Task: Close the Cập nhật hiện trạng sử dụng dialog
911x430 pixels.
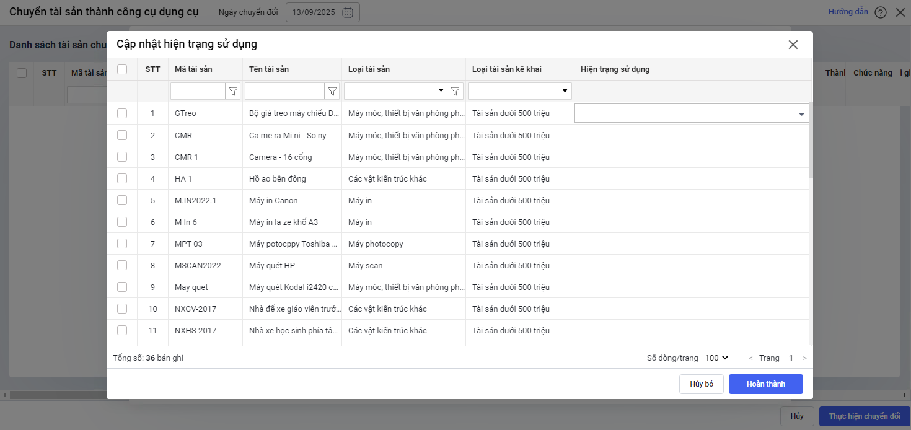Action: [793, 45]
